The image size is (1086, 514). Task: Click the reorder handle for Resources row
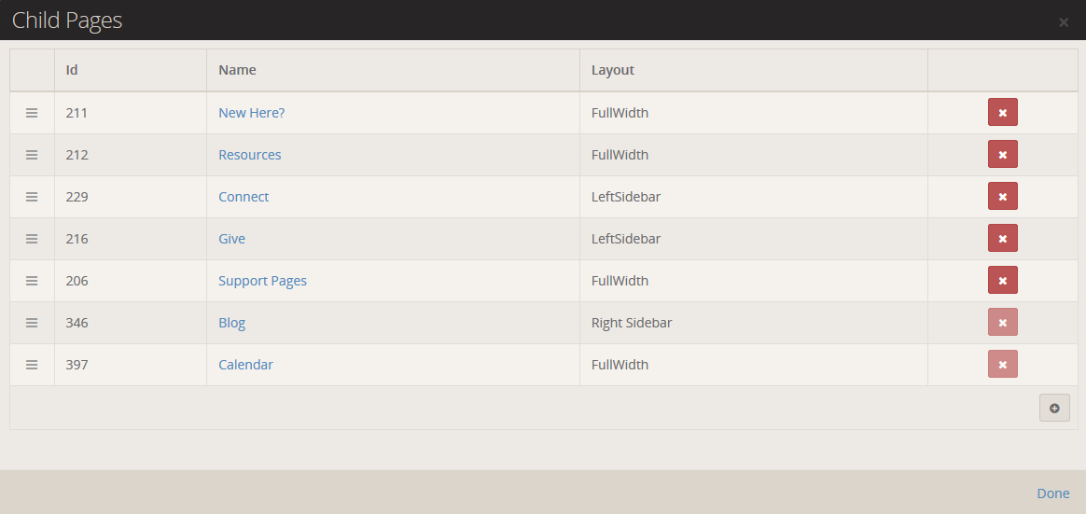pyautogui.click(x=32, y=155)
